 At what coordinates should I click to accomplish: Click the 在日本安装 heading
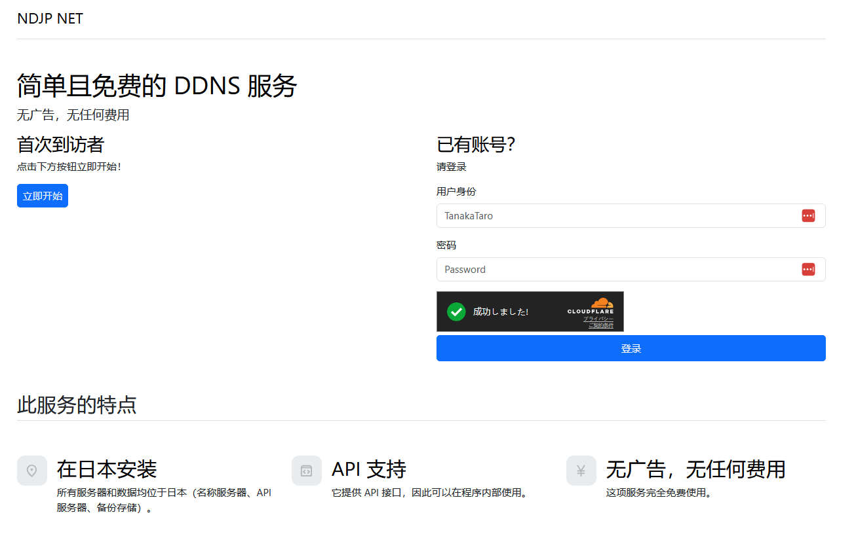tap(107, 469)
